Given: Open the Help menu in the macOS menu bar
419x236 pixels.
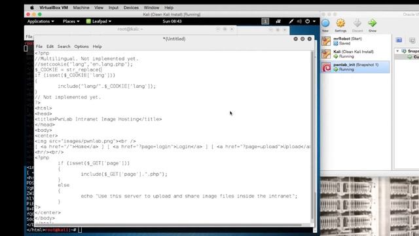Looking at the screenshot, I should pos(169,8).
